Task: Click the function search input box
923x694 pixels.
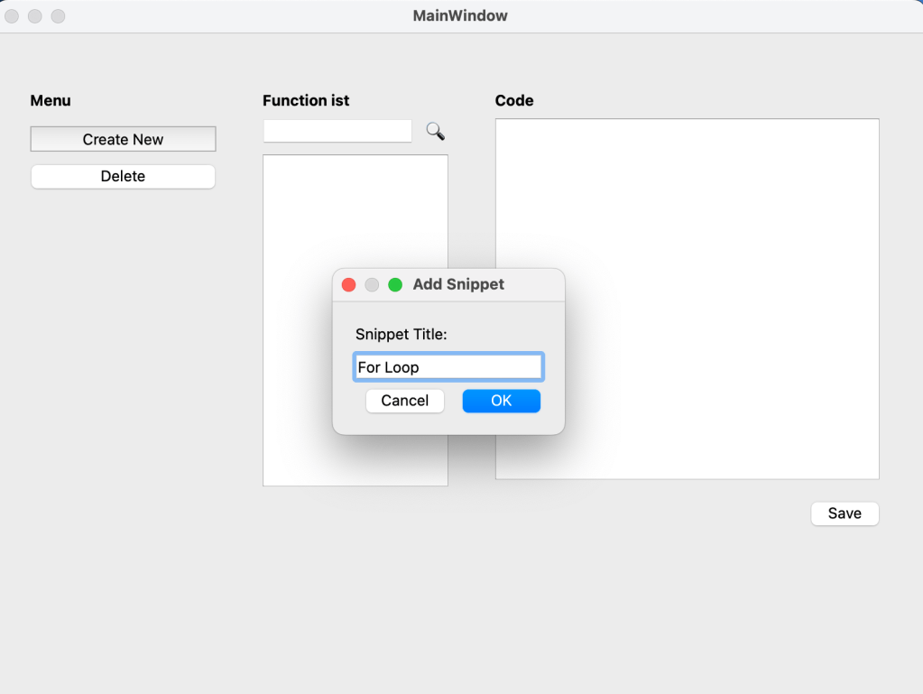Action: pyautogui.click(x=337, y=132)
